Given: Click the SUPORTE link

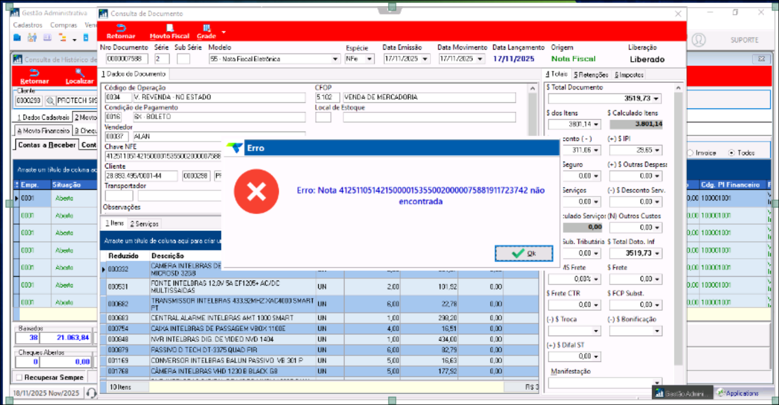Looking at the screenshot, I should pos(744,40).
